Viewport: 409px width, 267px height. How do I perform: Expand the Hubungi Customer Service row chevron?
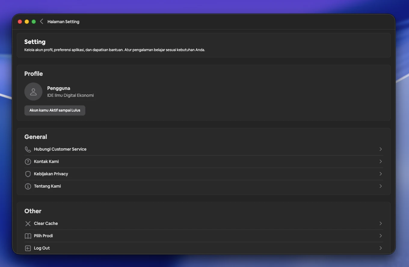[380, 149]
